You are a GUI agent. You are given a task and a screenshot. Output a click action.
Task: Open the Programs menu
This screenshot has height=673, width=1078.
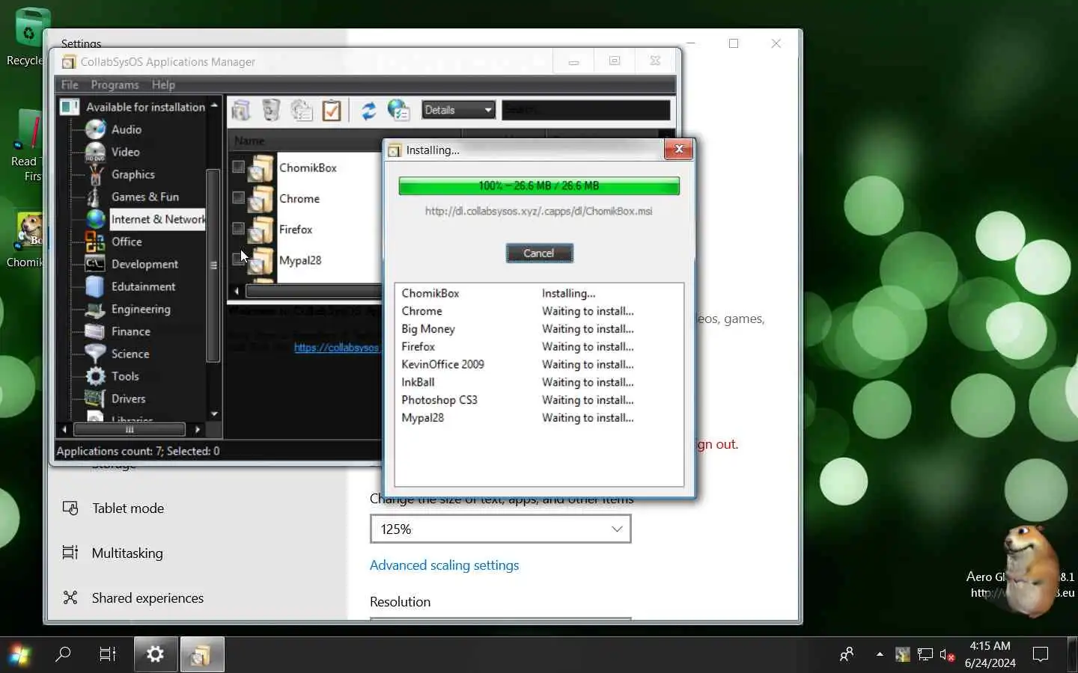tap(115, 84)
